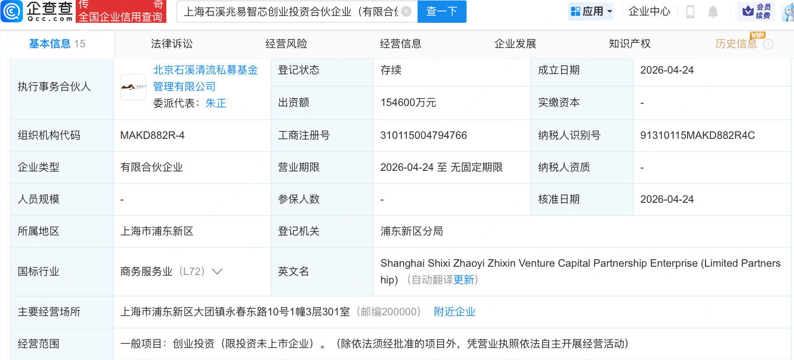Click the info icon beside 历史信息
794x360 pixels.
768,44
